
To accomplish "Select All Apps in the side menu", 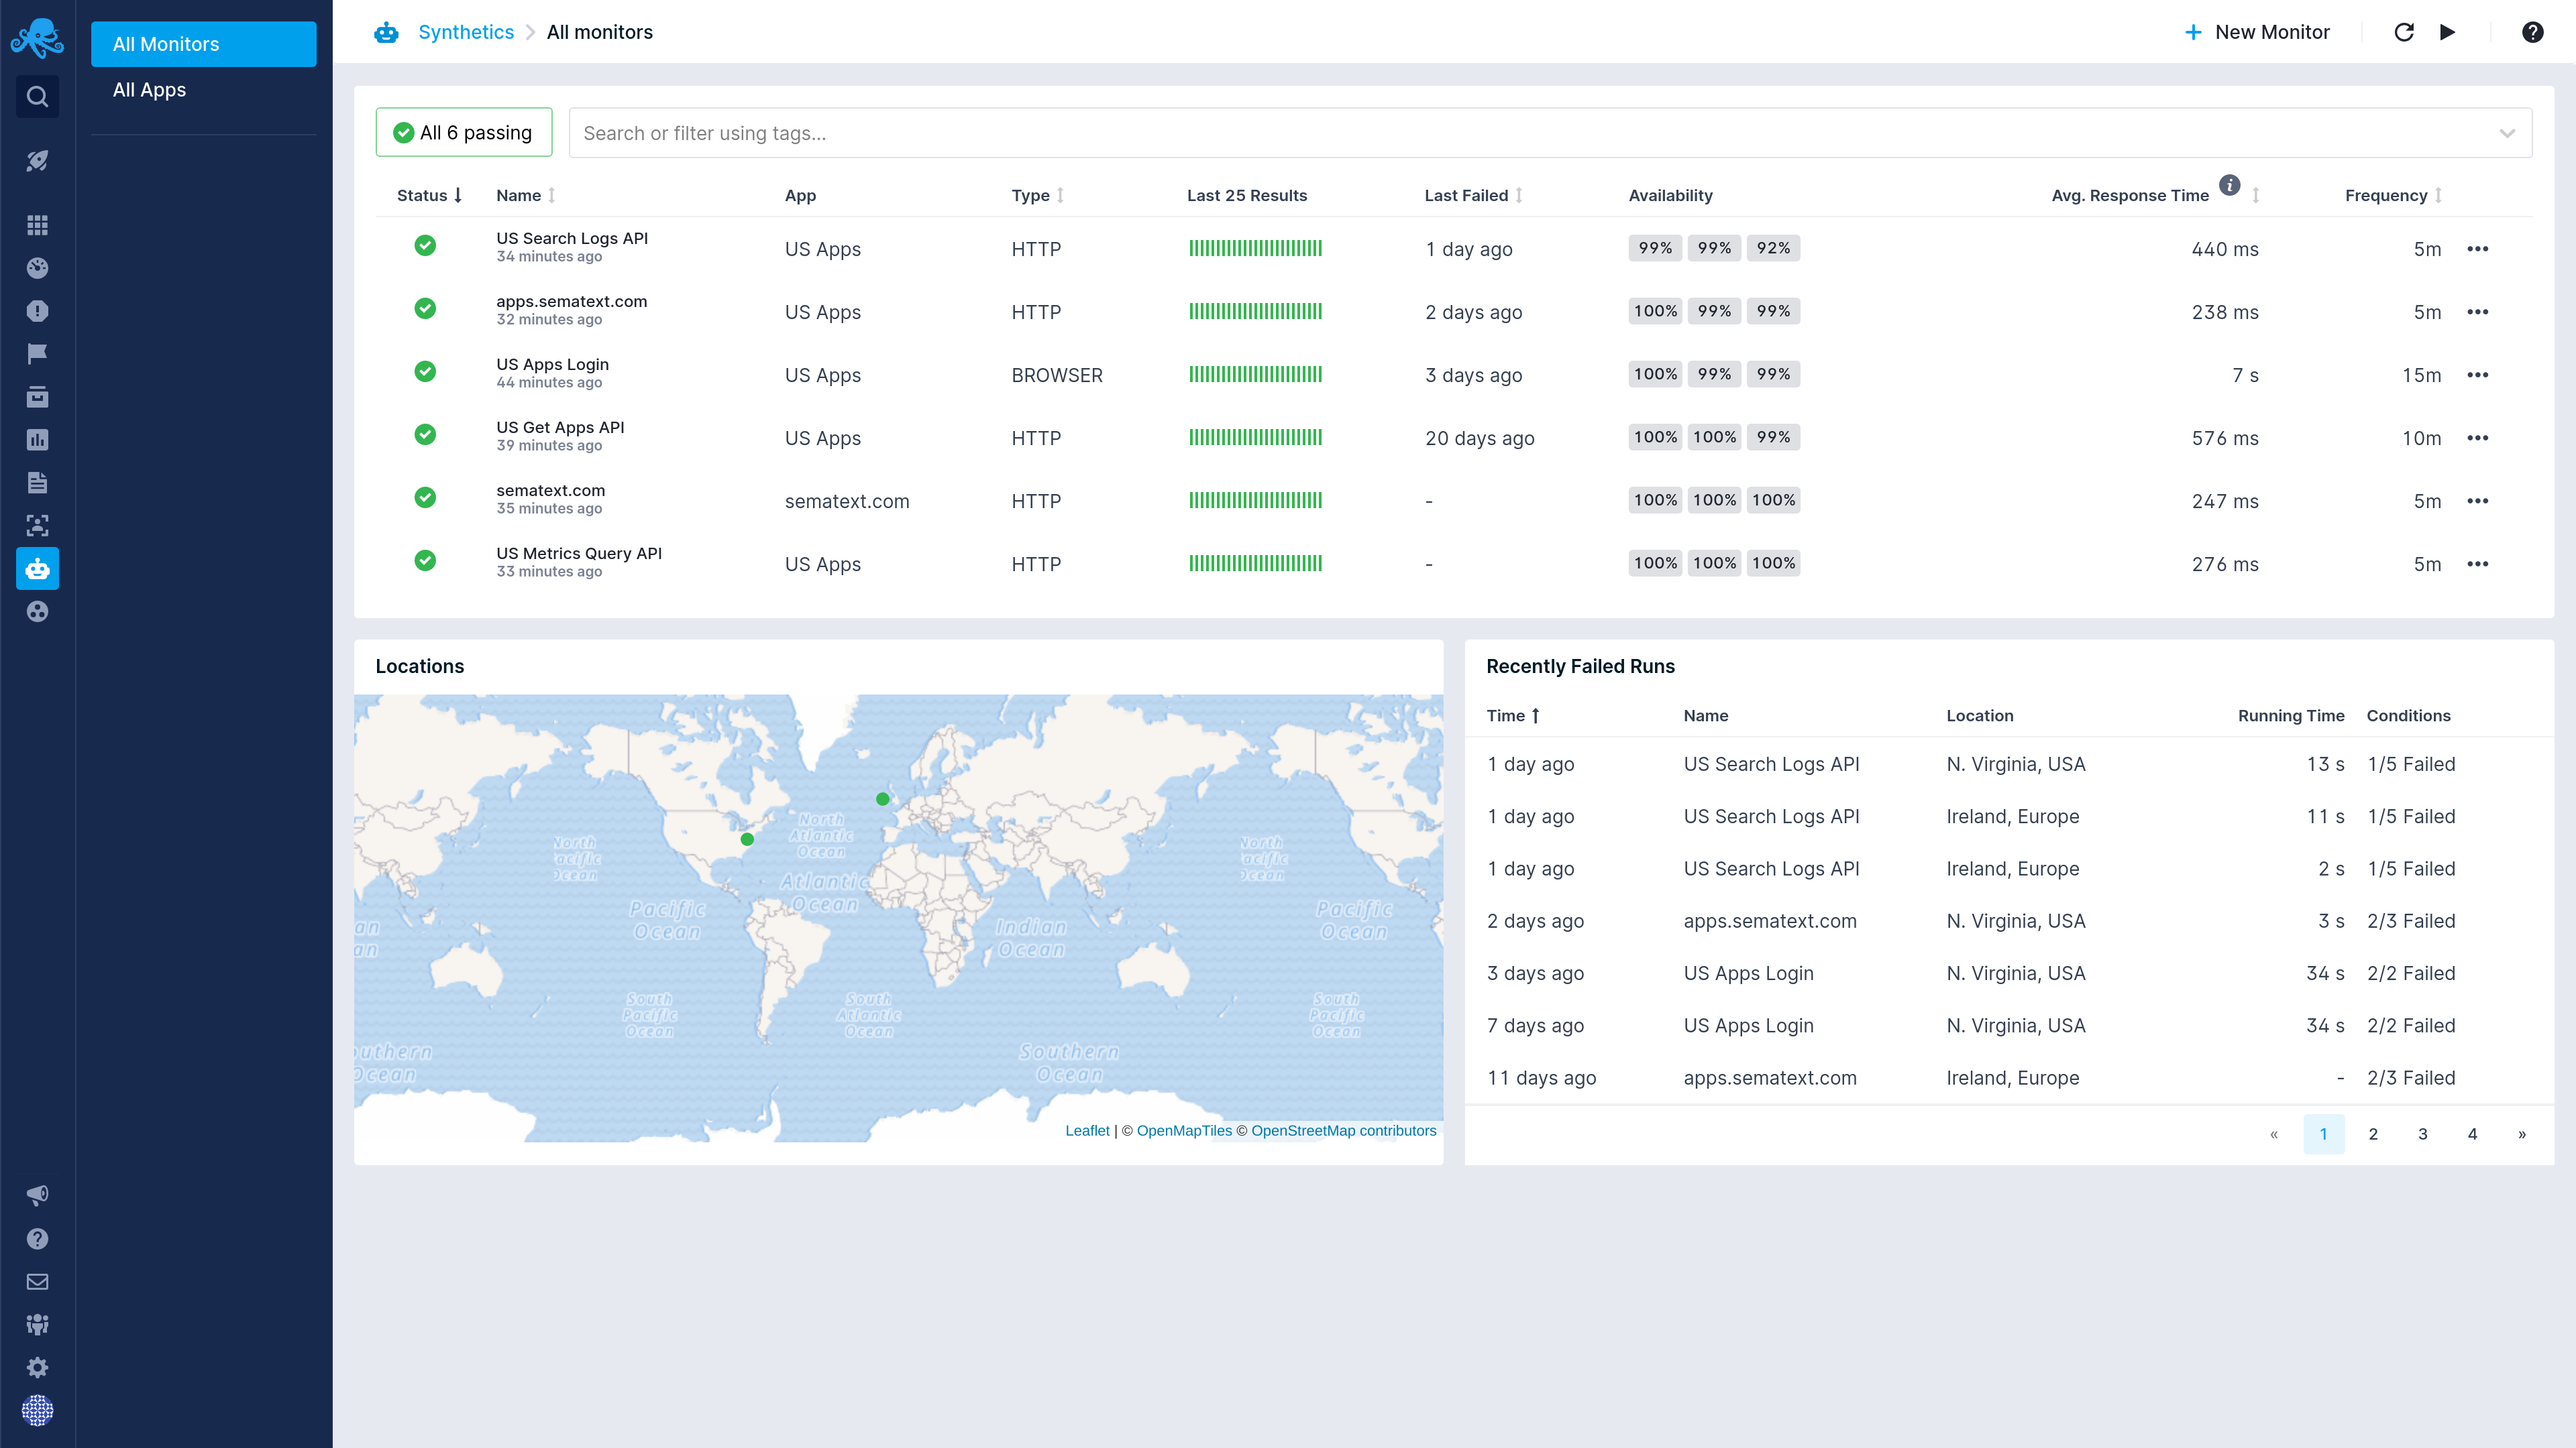I will pos(149,90).
